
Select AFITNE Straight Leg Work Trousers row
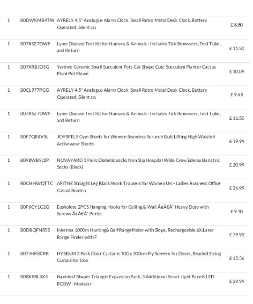pyautogui.click(x=125, y=188)
